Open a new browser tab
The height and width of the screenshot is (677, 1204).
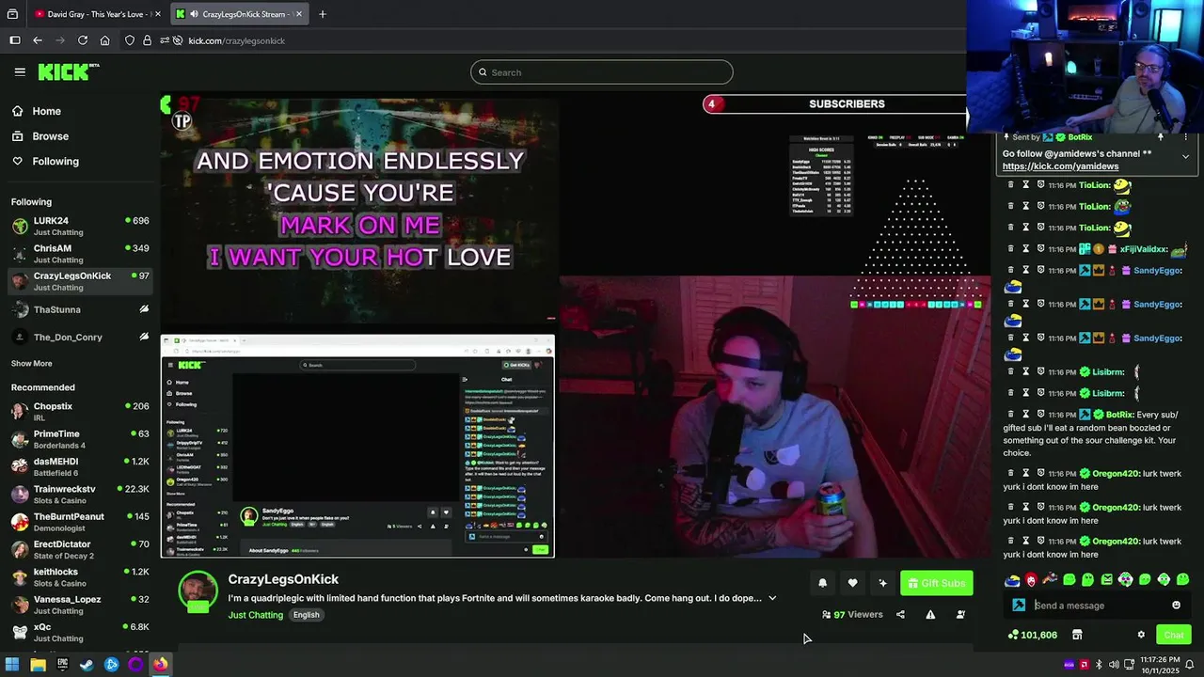323,14
